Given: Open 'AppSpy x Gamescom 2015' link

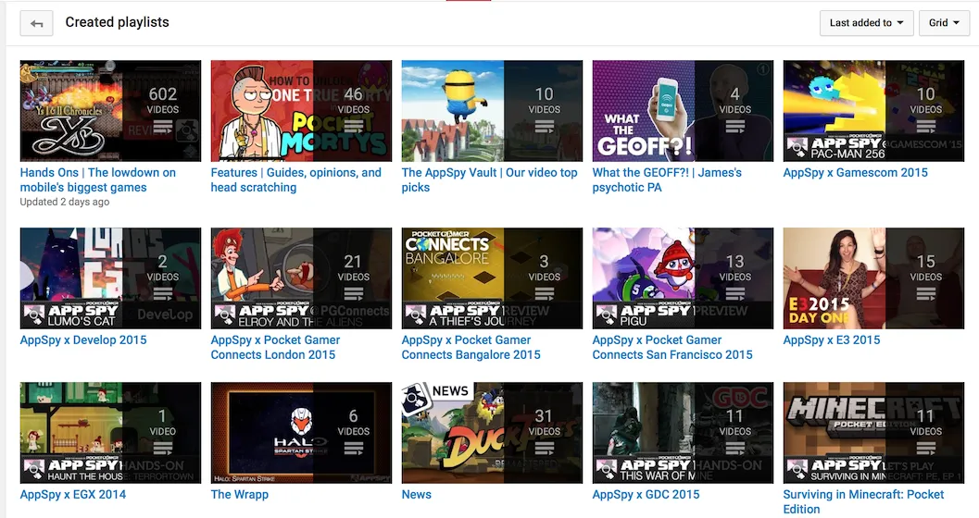Looking at the screenshot, I should coord(856,173).
